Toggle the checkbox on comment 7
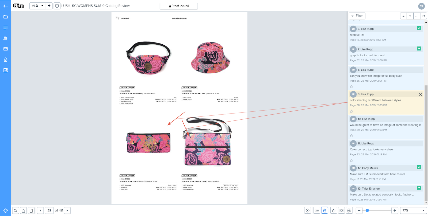Screen dimensions: 428x216 coord(419,49)
